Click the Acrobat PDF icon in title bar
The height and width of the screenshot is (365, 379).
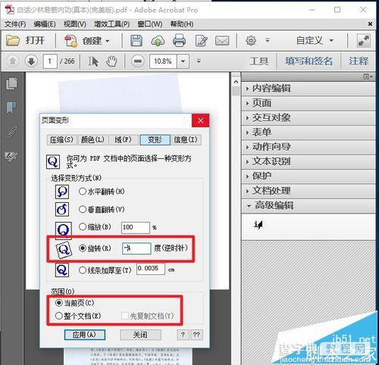click(x=10, y=10)
